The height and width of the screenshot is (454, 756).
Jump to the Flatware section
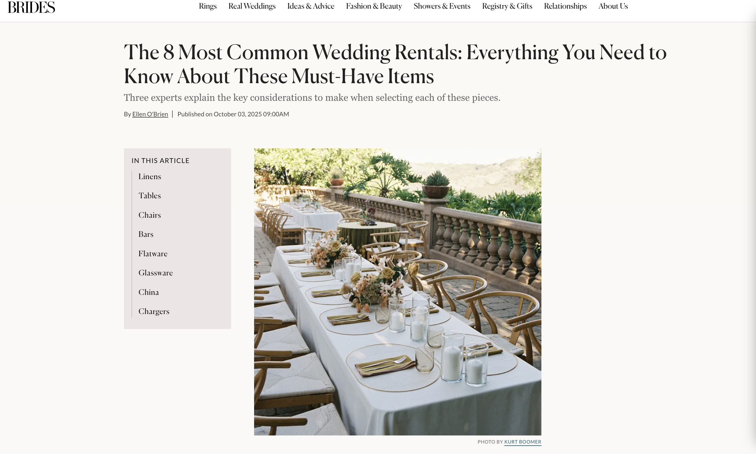click(x=153, y=254)
